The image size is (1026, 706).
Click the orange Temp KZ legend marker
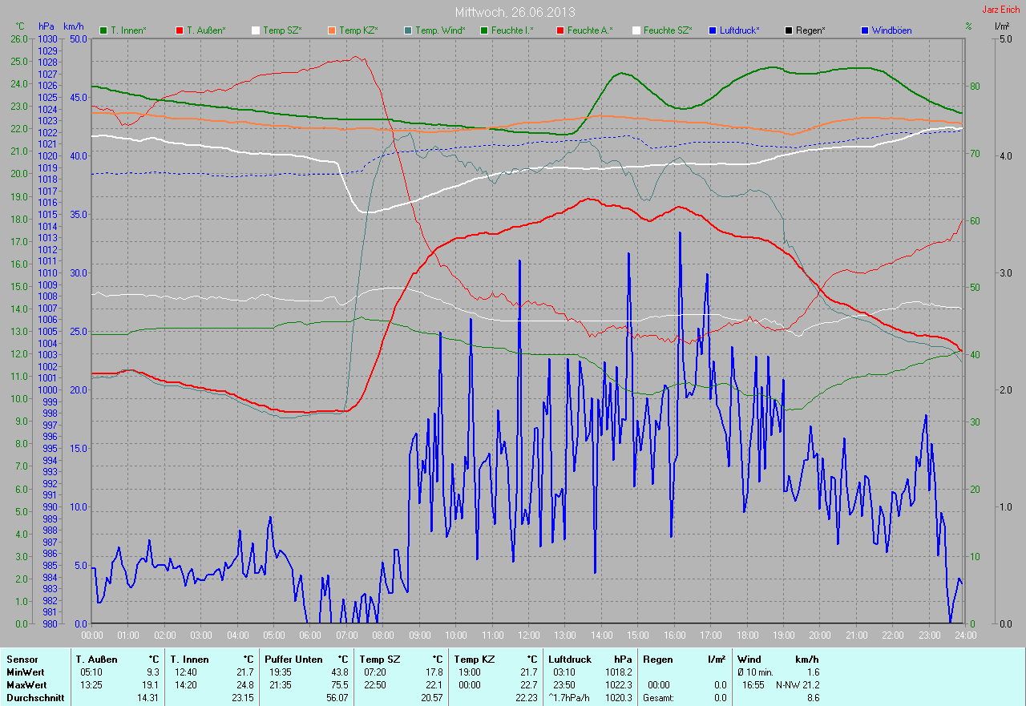click(x=332, y=30)
